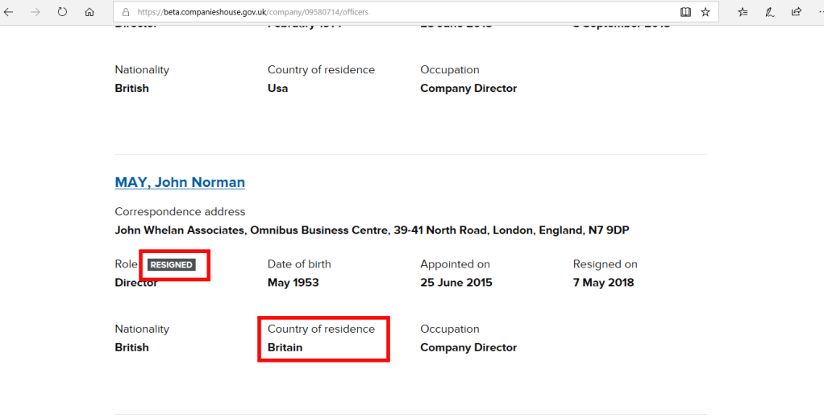Click the Britain country of residence value

285,348
